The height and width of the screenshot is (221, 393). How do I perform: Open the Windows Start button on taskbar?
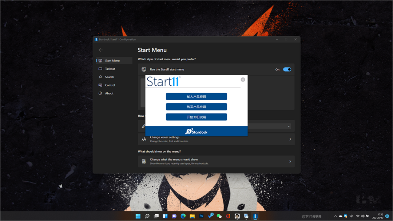[x=138, y=216]
